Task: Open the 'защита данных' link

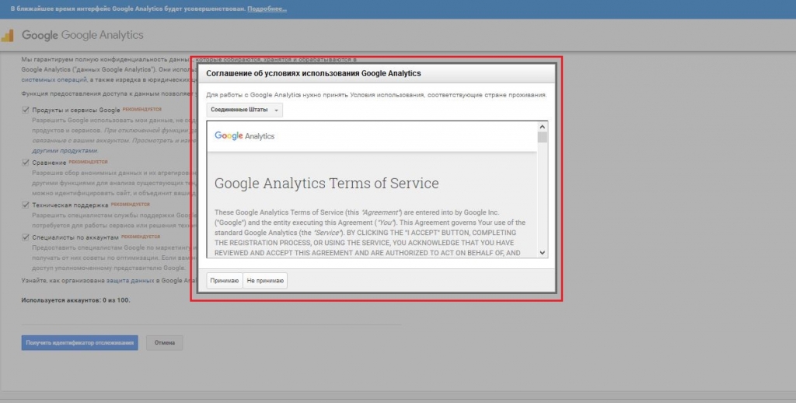Action: pyautogui.click(x=130, y=281)
